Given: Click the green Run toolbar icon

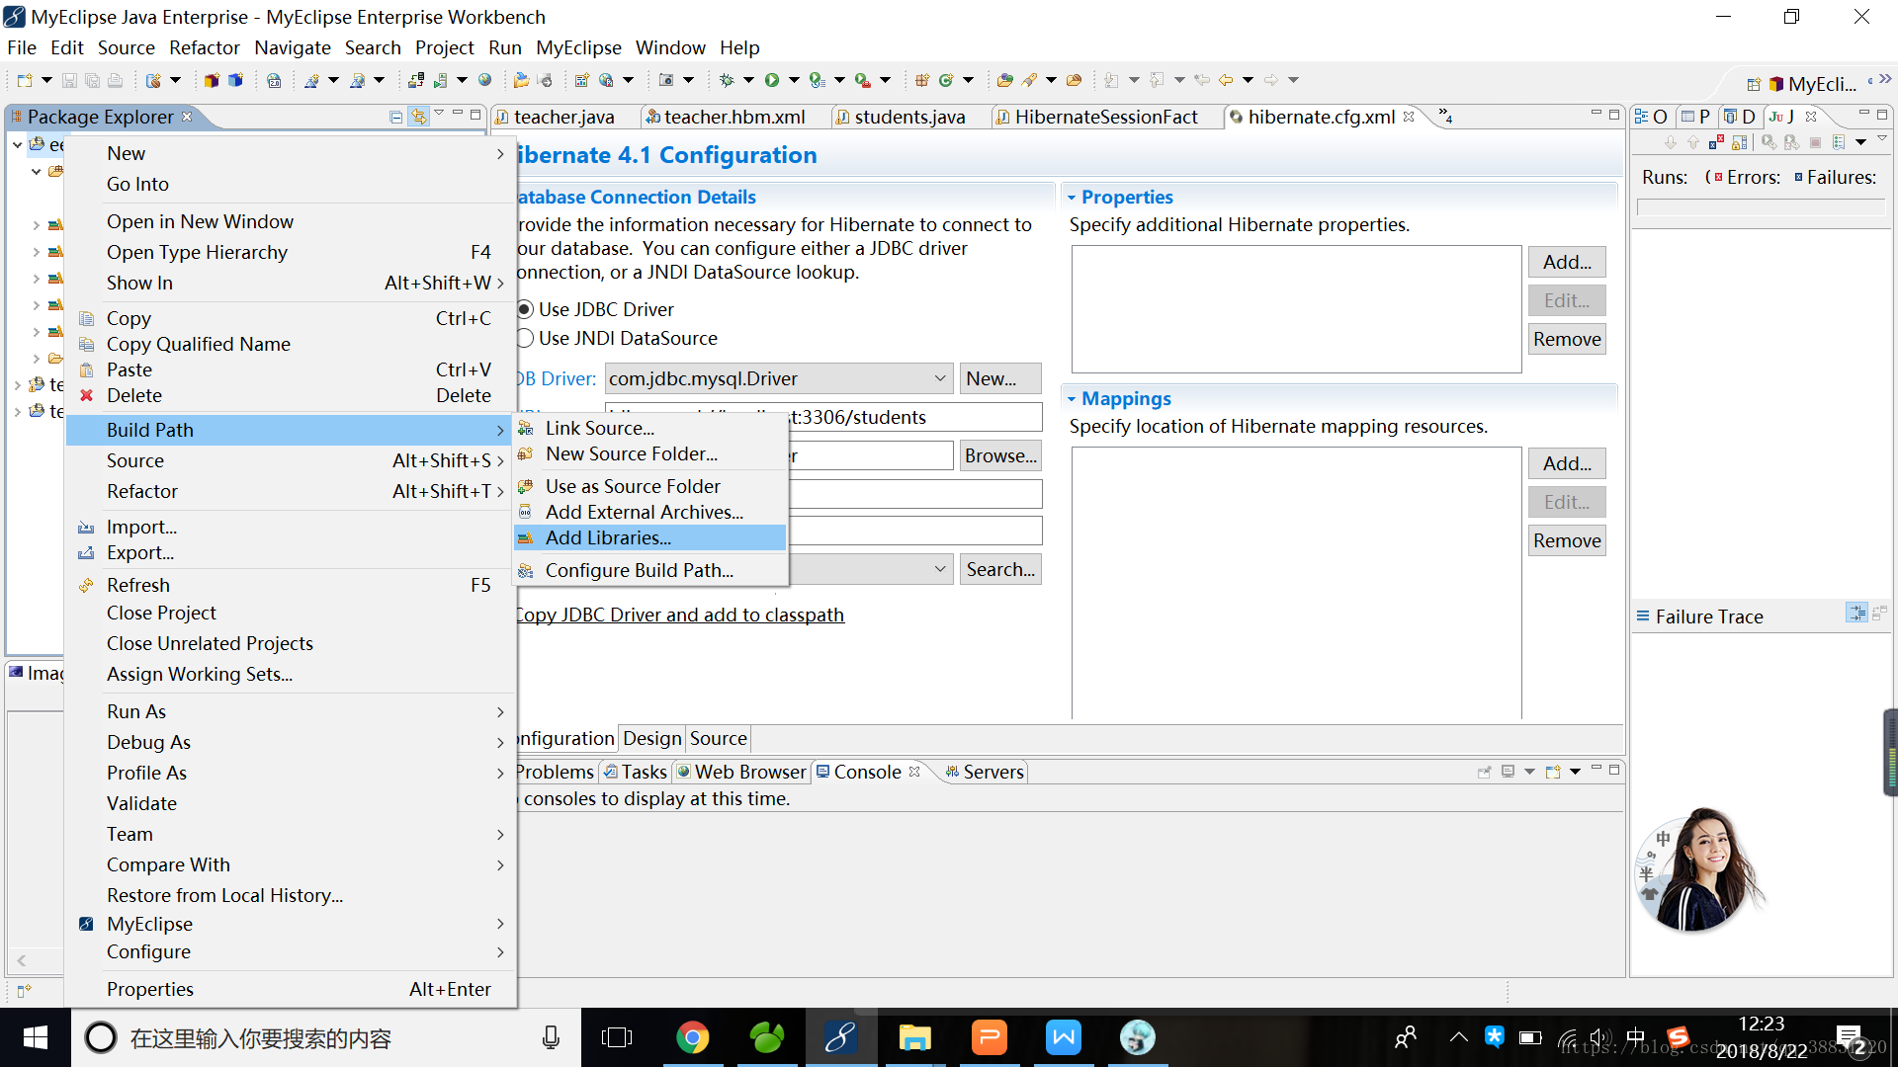Looking at the screenshot, I should (772, 80).
